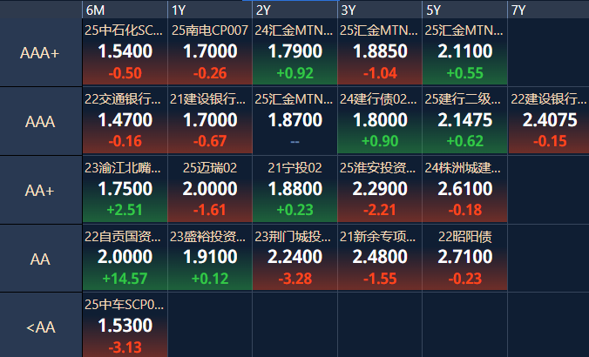Screen dimensions: 589x357
Task: Click the 7Y tenor column header
Action: 548,10
